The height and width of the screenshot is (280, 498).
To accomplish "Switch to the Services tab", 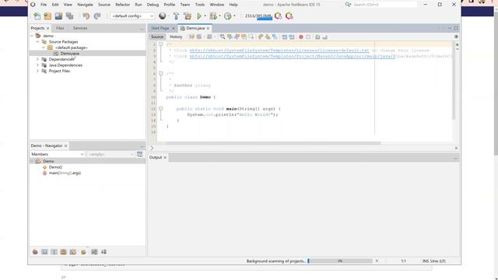I will (x=80, y=28).
